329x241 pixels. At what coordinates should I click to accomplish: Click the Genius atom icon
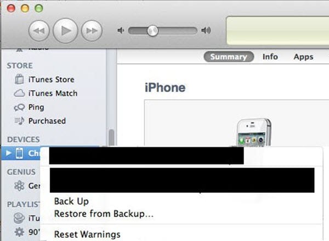coord(19,186)
